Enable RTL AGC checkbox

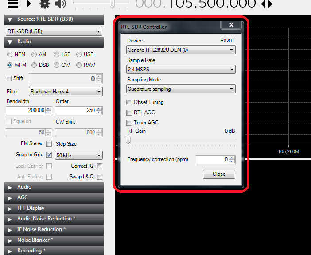(x=129, y=112)
